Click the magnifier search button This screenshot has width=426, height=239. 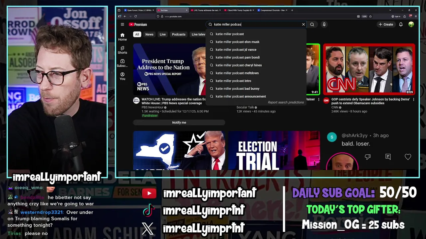312,24
